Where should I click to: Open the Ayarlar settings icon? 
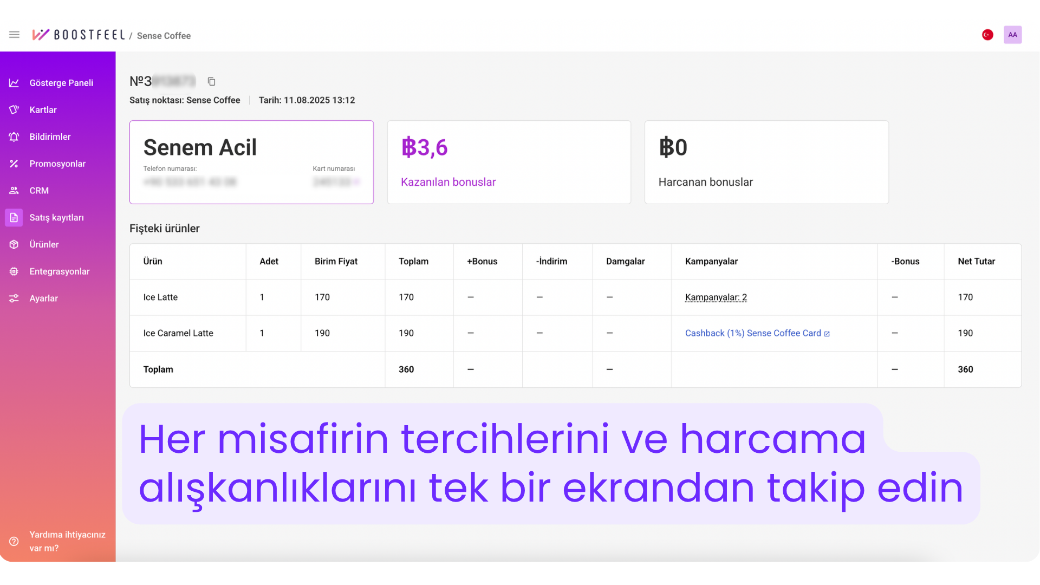(x=14, y=298)
